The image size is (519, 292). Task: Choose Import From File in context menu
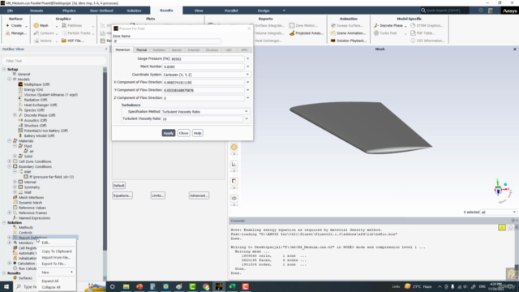pyautogui.click(x=57, y=258)
